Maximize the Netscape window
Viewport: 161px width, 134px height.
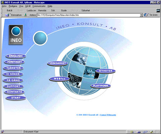(x=155, y=2)
